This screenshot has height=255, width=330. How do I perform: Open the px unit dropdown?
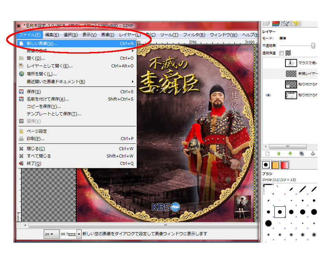pos(51,234)
